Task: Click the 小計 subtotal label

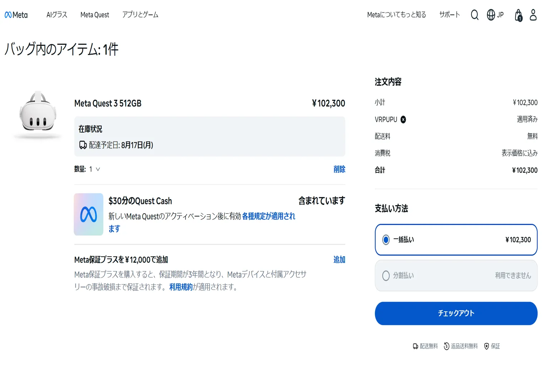Action: [380, 102]
